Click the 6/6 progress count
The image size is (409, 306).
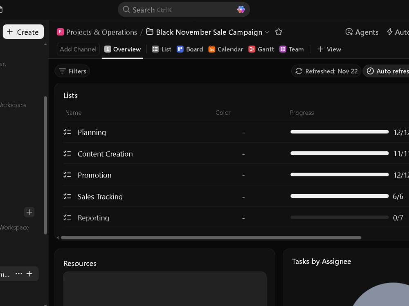pyautogui.click(x=398, y=196)
